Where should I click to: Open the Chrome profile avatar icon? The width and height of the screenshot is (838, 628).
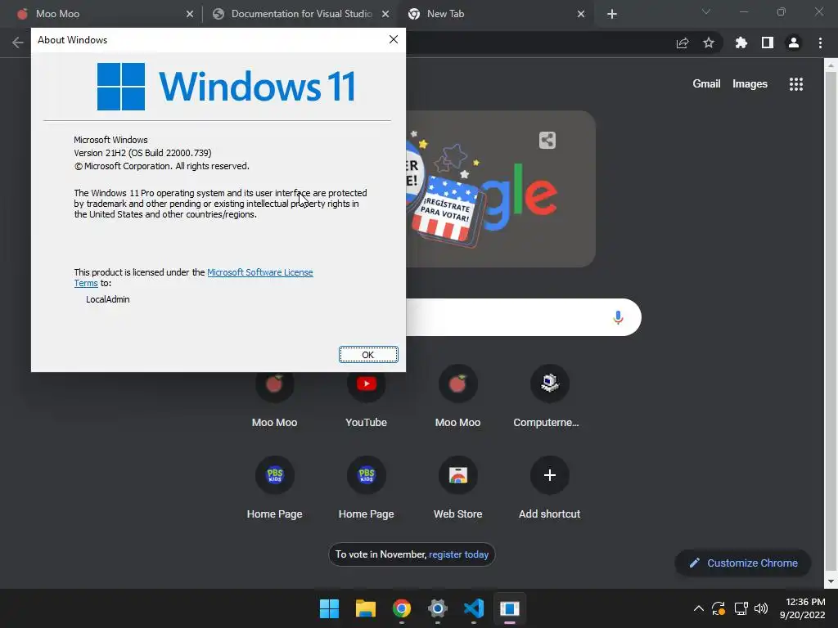[794, 43]
